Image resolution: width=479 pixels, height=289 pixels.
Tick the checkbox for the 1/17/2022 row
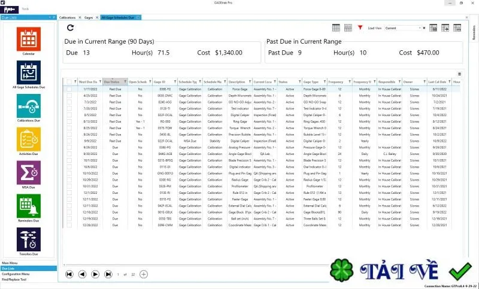pyautogui.click(x=69, y=89)
